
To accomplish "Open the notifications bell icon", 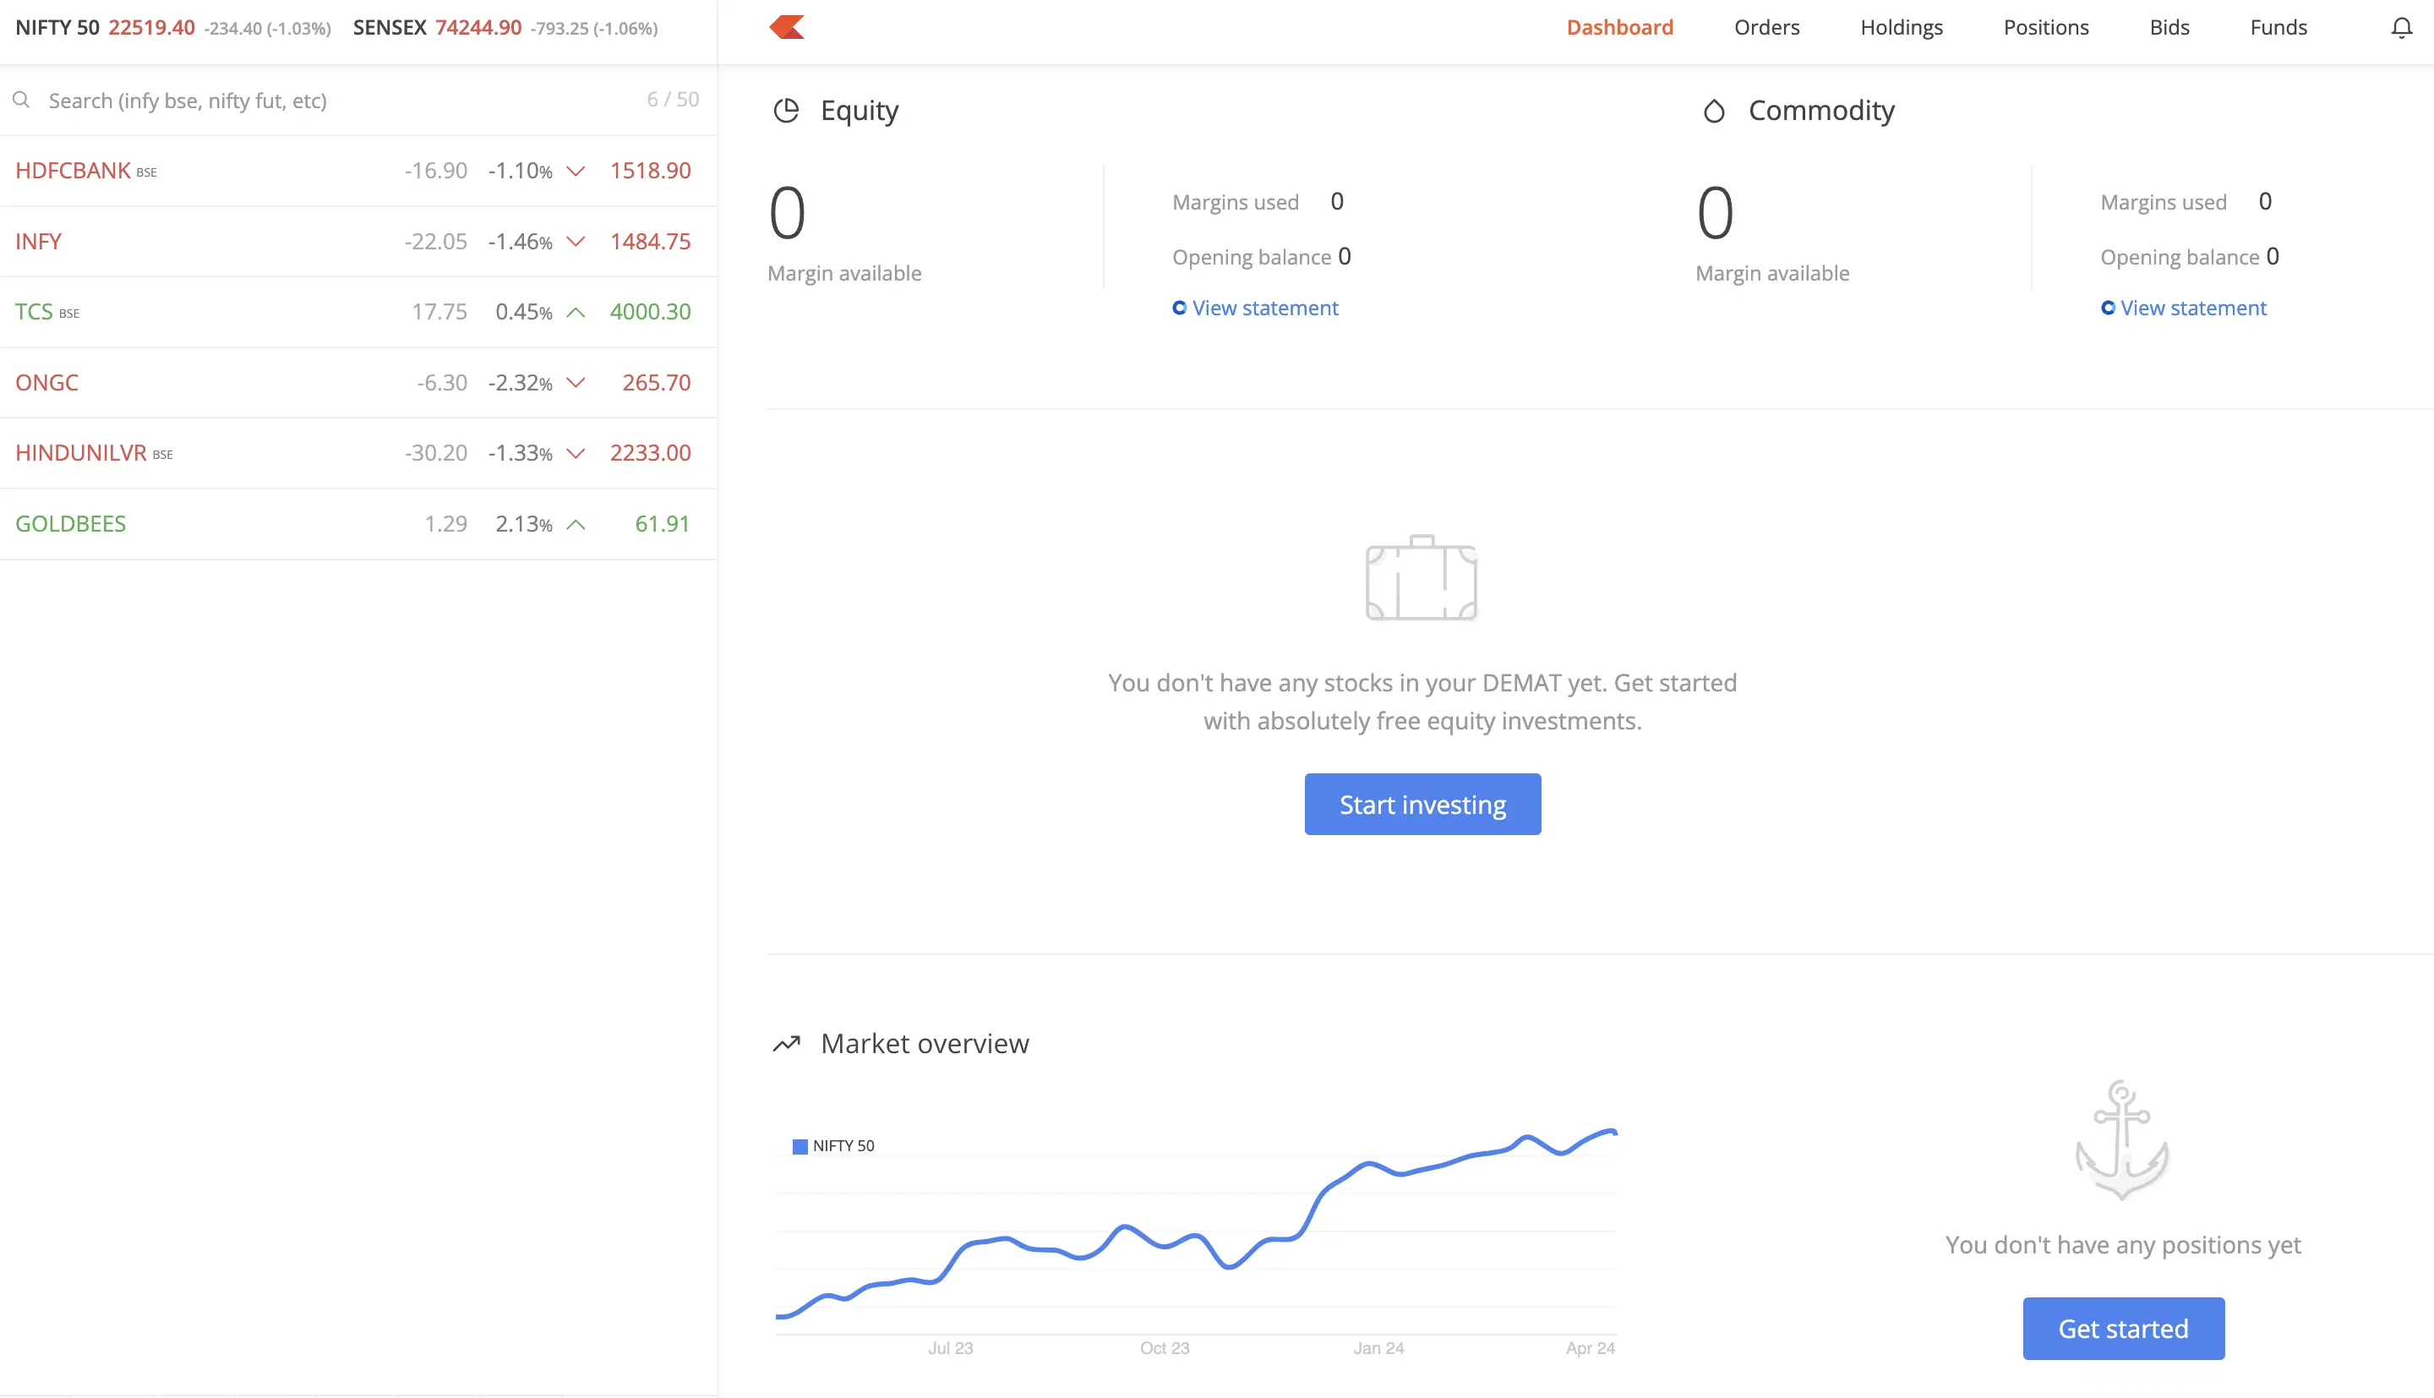I will pos(2401,28).
